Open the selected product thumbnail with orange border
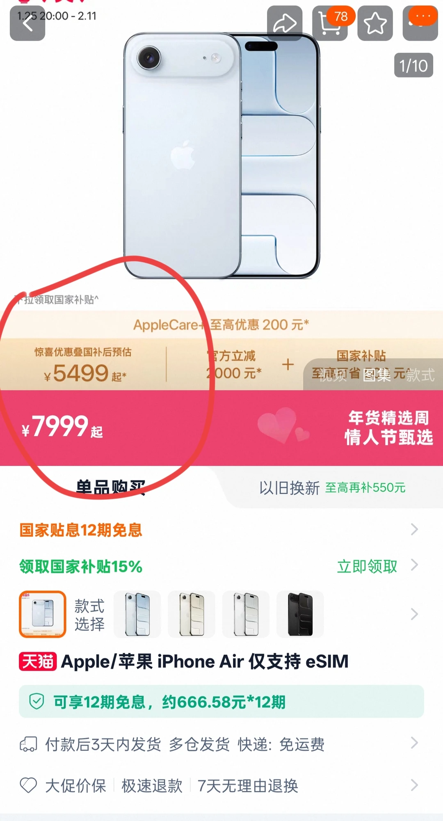This screenshot has height=821, width=443. (43, 614)
